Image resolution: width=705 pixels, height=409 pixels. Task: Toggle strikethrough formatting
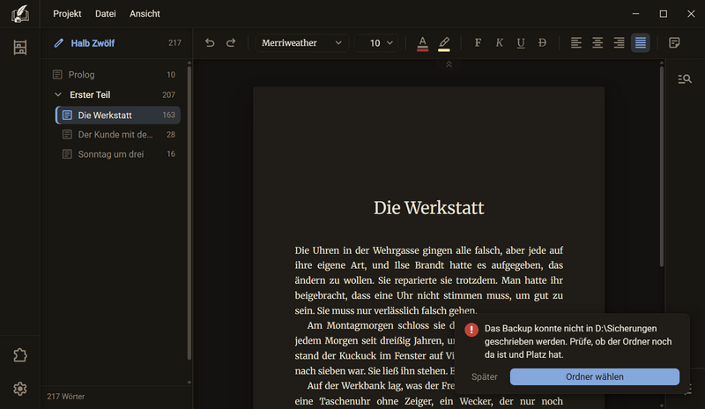[x=542, y=42]
